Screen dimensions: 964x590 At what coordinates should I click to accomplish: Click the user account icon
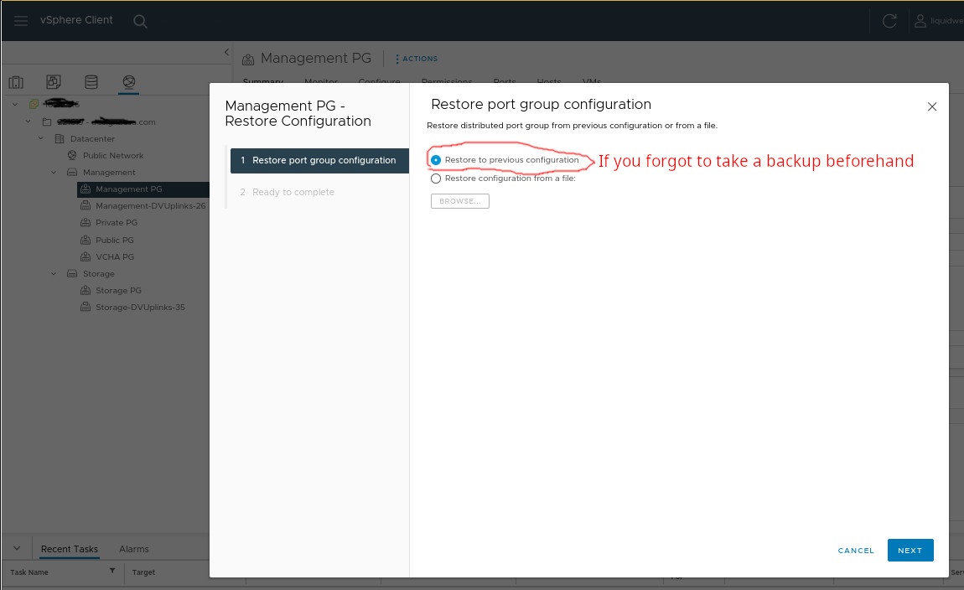(920, 21)
